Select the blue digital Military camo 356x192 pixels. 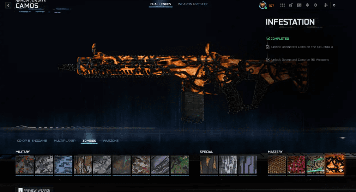point(63,165)
